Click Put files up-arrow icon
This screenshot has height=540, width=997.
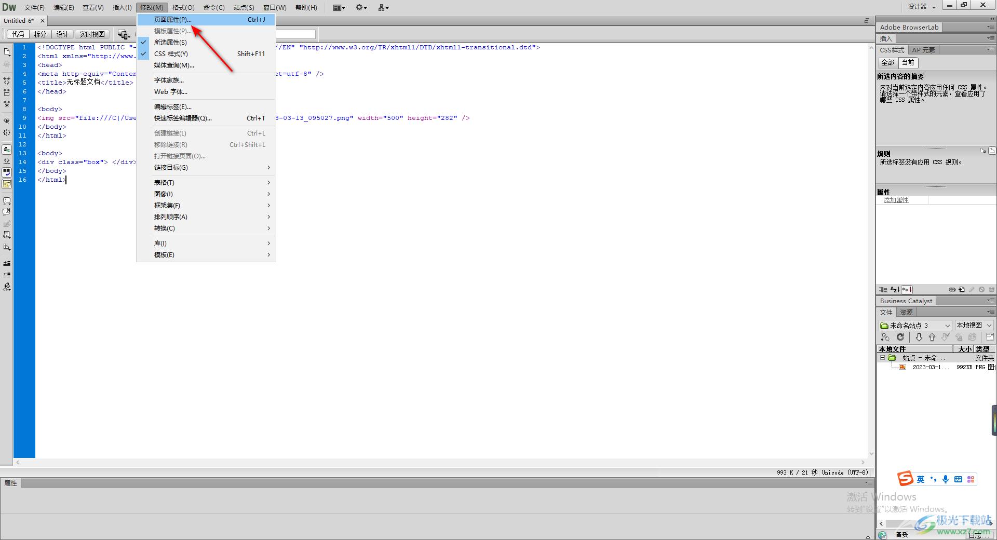click(932, 337)
